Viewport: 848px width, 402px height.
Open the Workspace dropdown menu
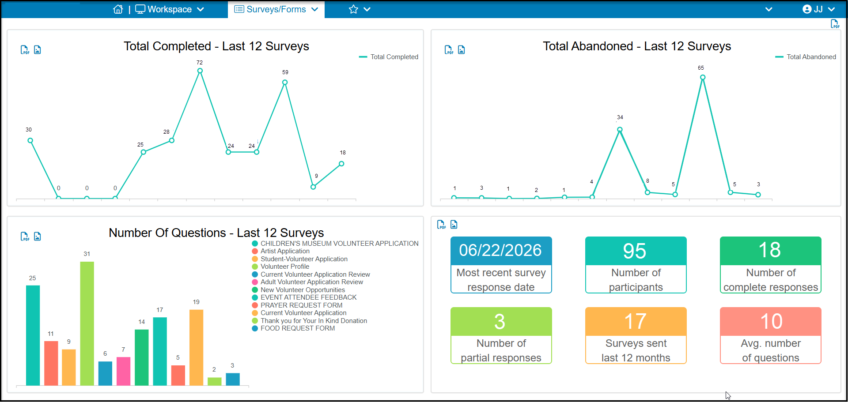(x=170, y=9)
